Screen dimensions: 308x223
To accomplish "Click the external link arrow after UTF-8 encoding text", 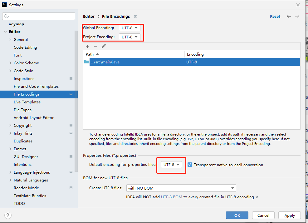I will [257, 197].
